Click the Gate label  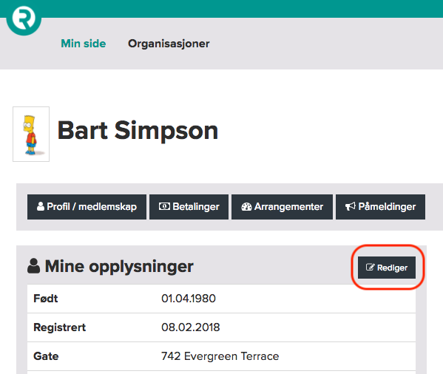click(x=46, y=356)
